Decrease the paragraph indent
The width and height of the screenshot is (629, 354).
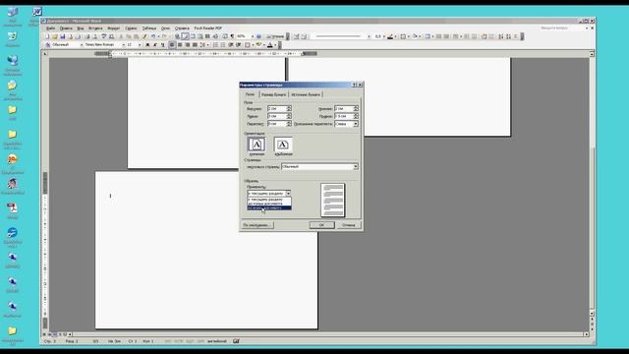point(231,45)
